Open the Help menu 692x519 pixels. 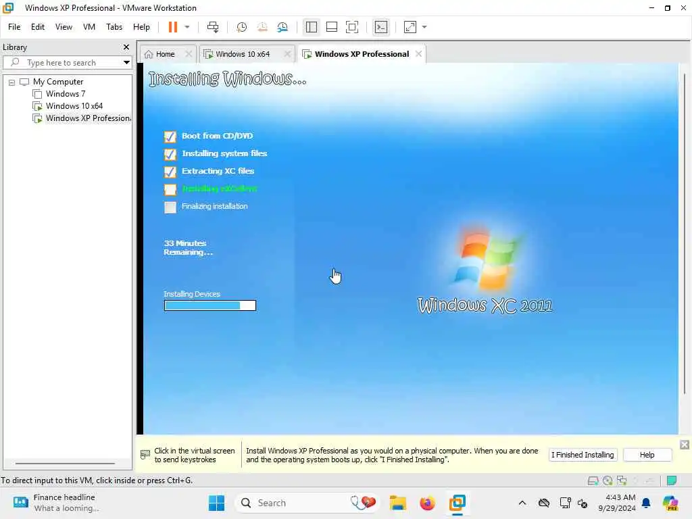[x=141, y=27]
